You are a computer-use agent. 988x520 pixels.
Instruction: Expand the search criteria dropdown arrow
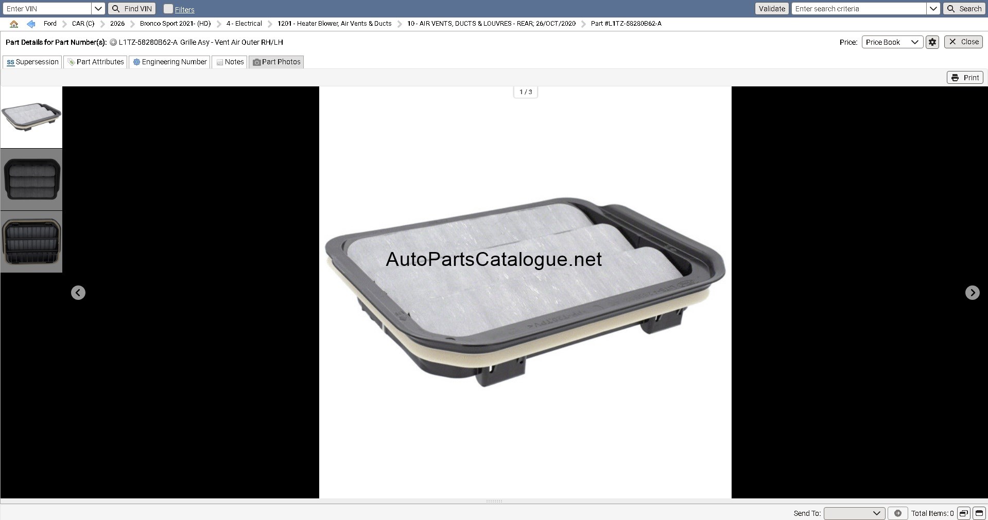(933, 9)
